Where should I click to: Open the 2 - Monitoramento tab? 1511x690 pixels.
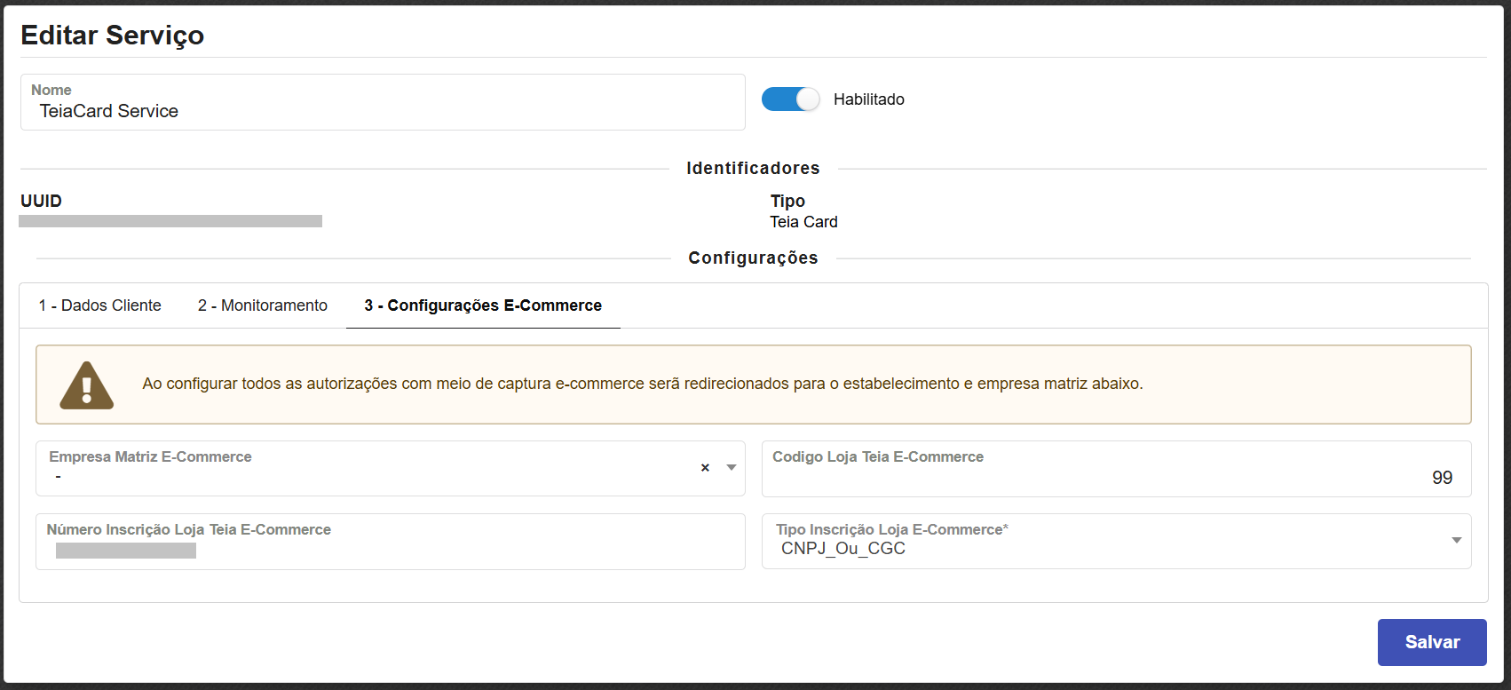[261, 305]
